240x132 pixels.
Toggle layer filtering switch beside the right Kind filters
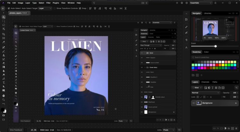pyautogui.click(x=236, y=88)
